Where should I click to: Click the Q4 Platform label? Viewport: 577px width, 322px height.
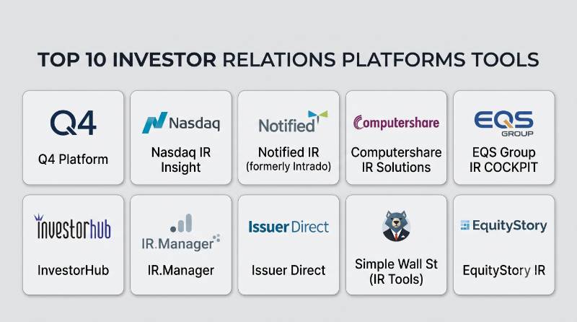point(74,160)
